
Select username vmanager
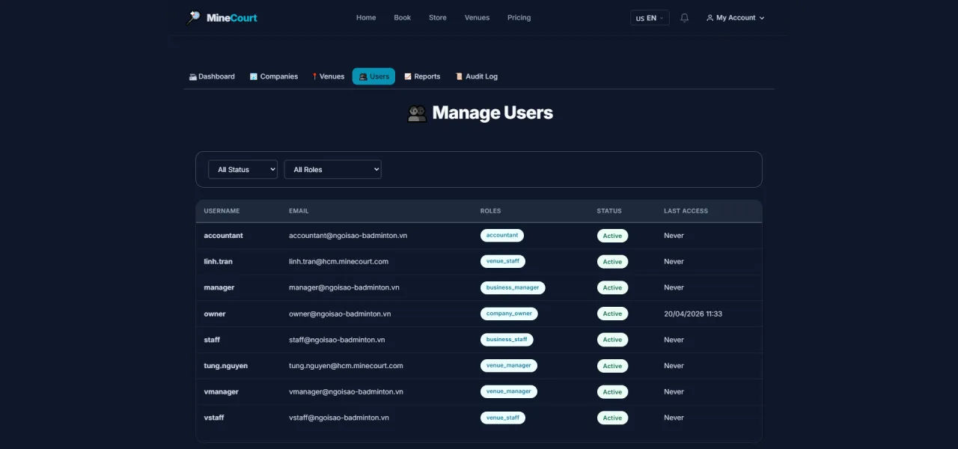[x=221, y=391]
